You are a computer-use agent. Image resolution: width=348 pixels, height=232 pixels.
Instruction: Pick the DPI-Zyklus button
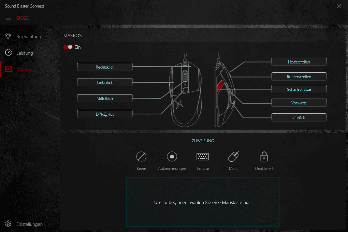[105, 114]
